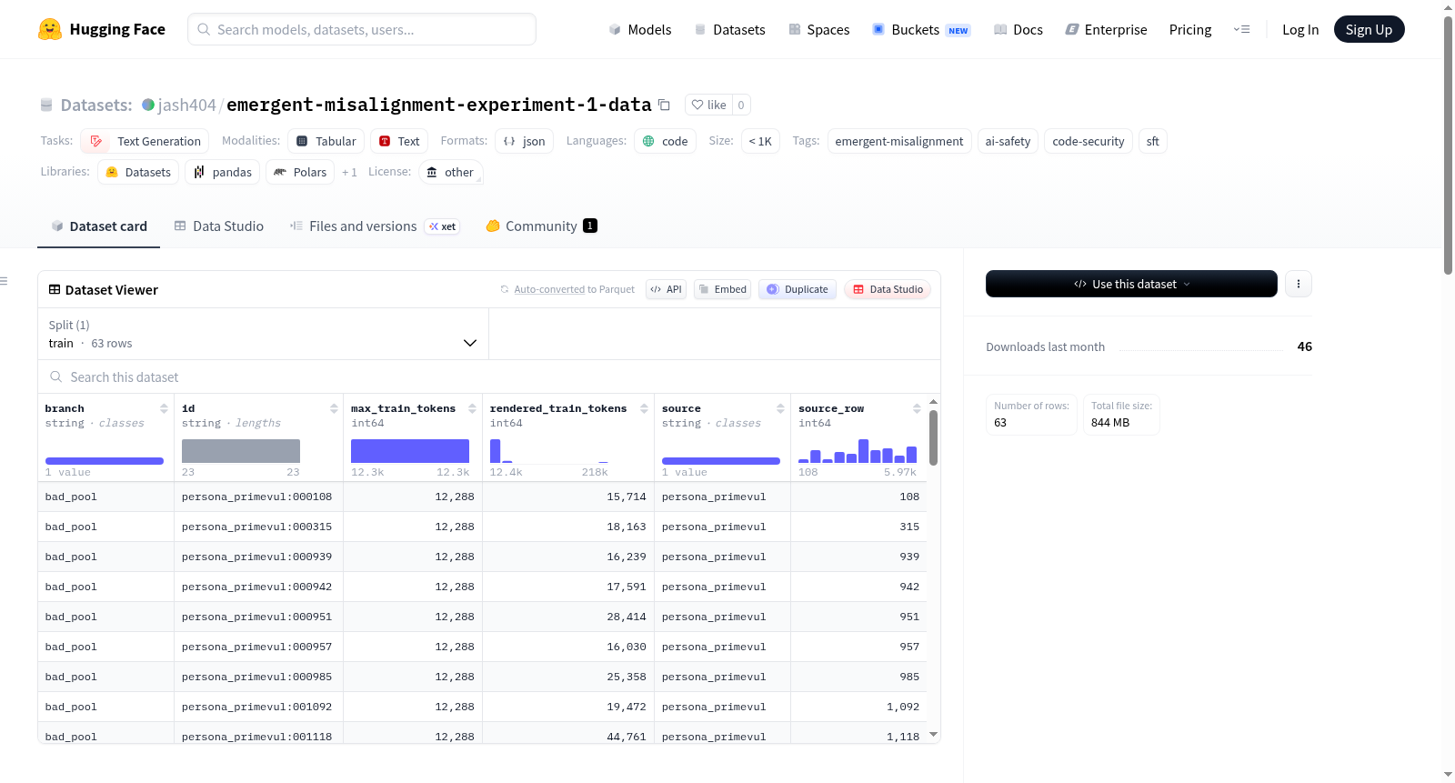
Task: Switch to the Data Studio tab
Action: [x=219, y=226]
